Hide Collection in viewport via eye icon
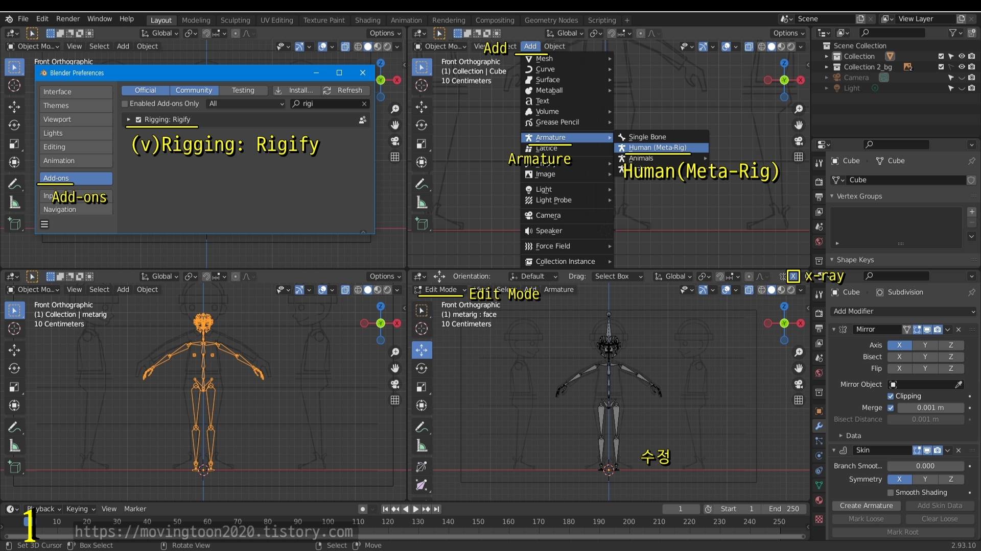The height and width of the screenshot is (551, 981). click(961, 57)
